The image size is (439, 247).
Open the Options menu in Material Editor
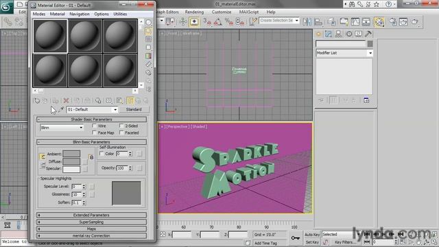pyautogui.click(x=102, y=14)
